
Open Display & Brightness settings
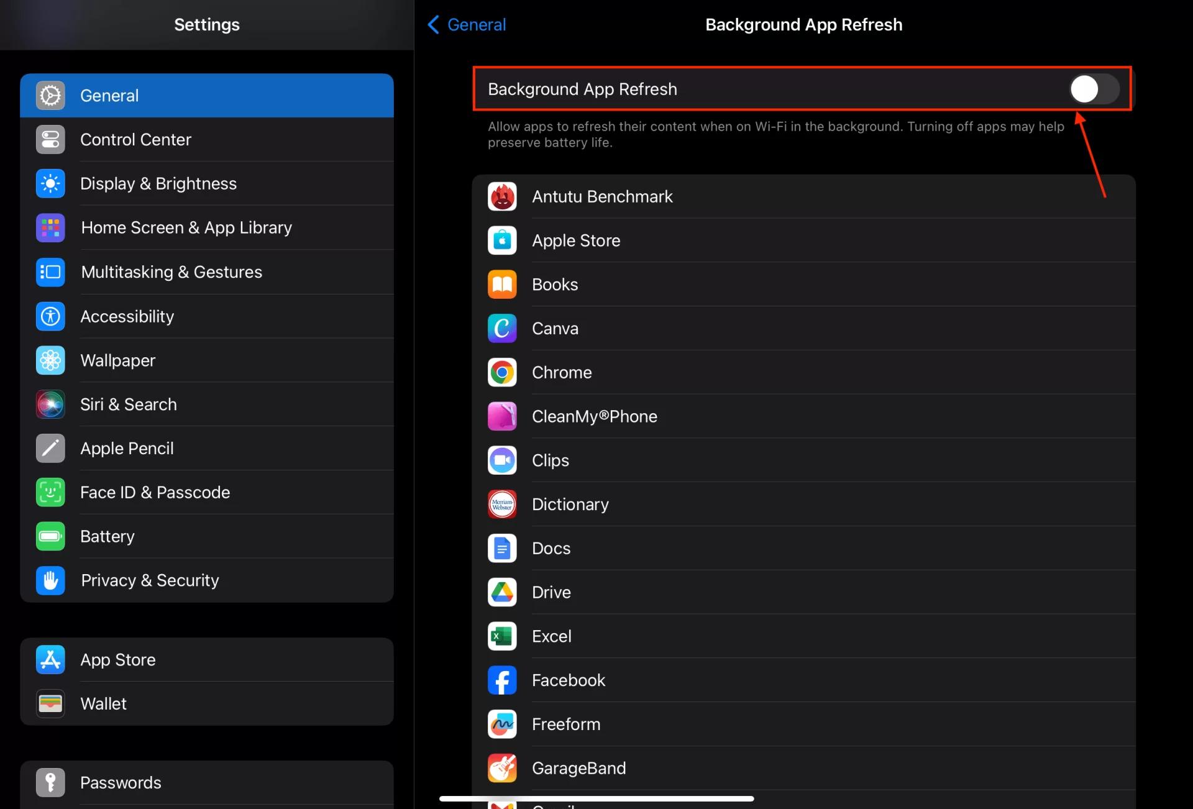pyautogui.click(x=207, y=184)
